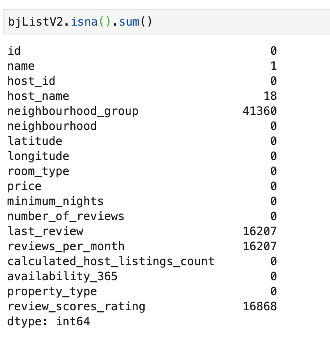
Task: Select the 'neighbourhood_group' row label
Action: [73, 111]
